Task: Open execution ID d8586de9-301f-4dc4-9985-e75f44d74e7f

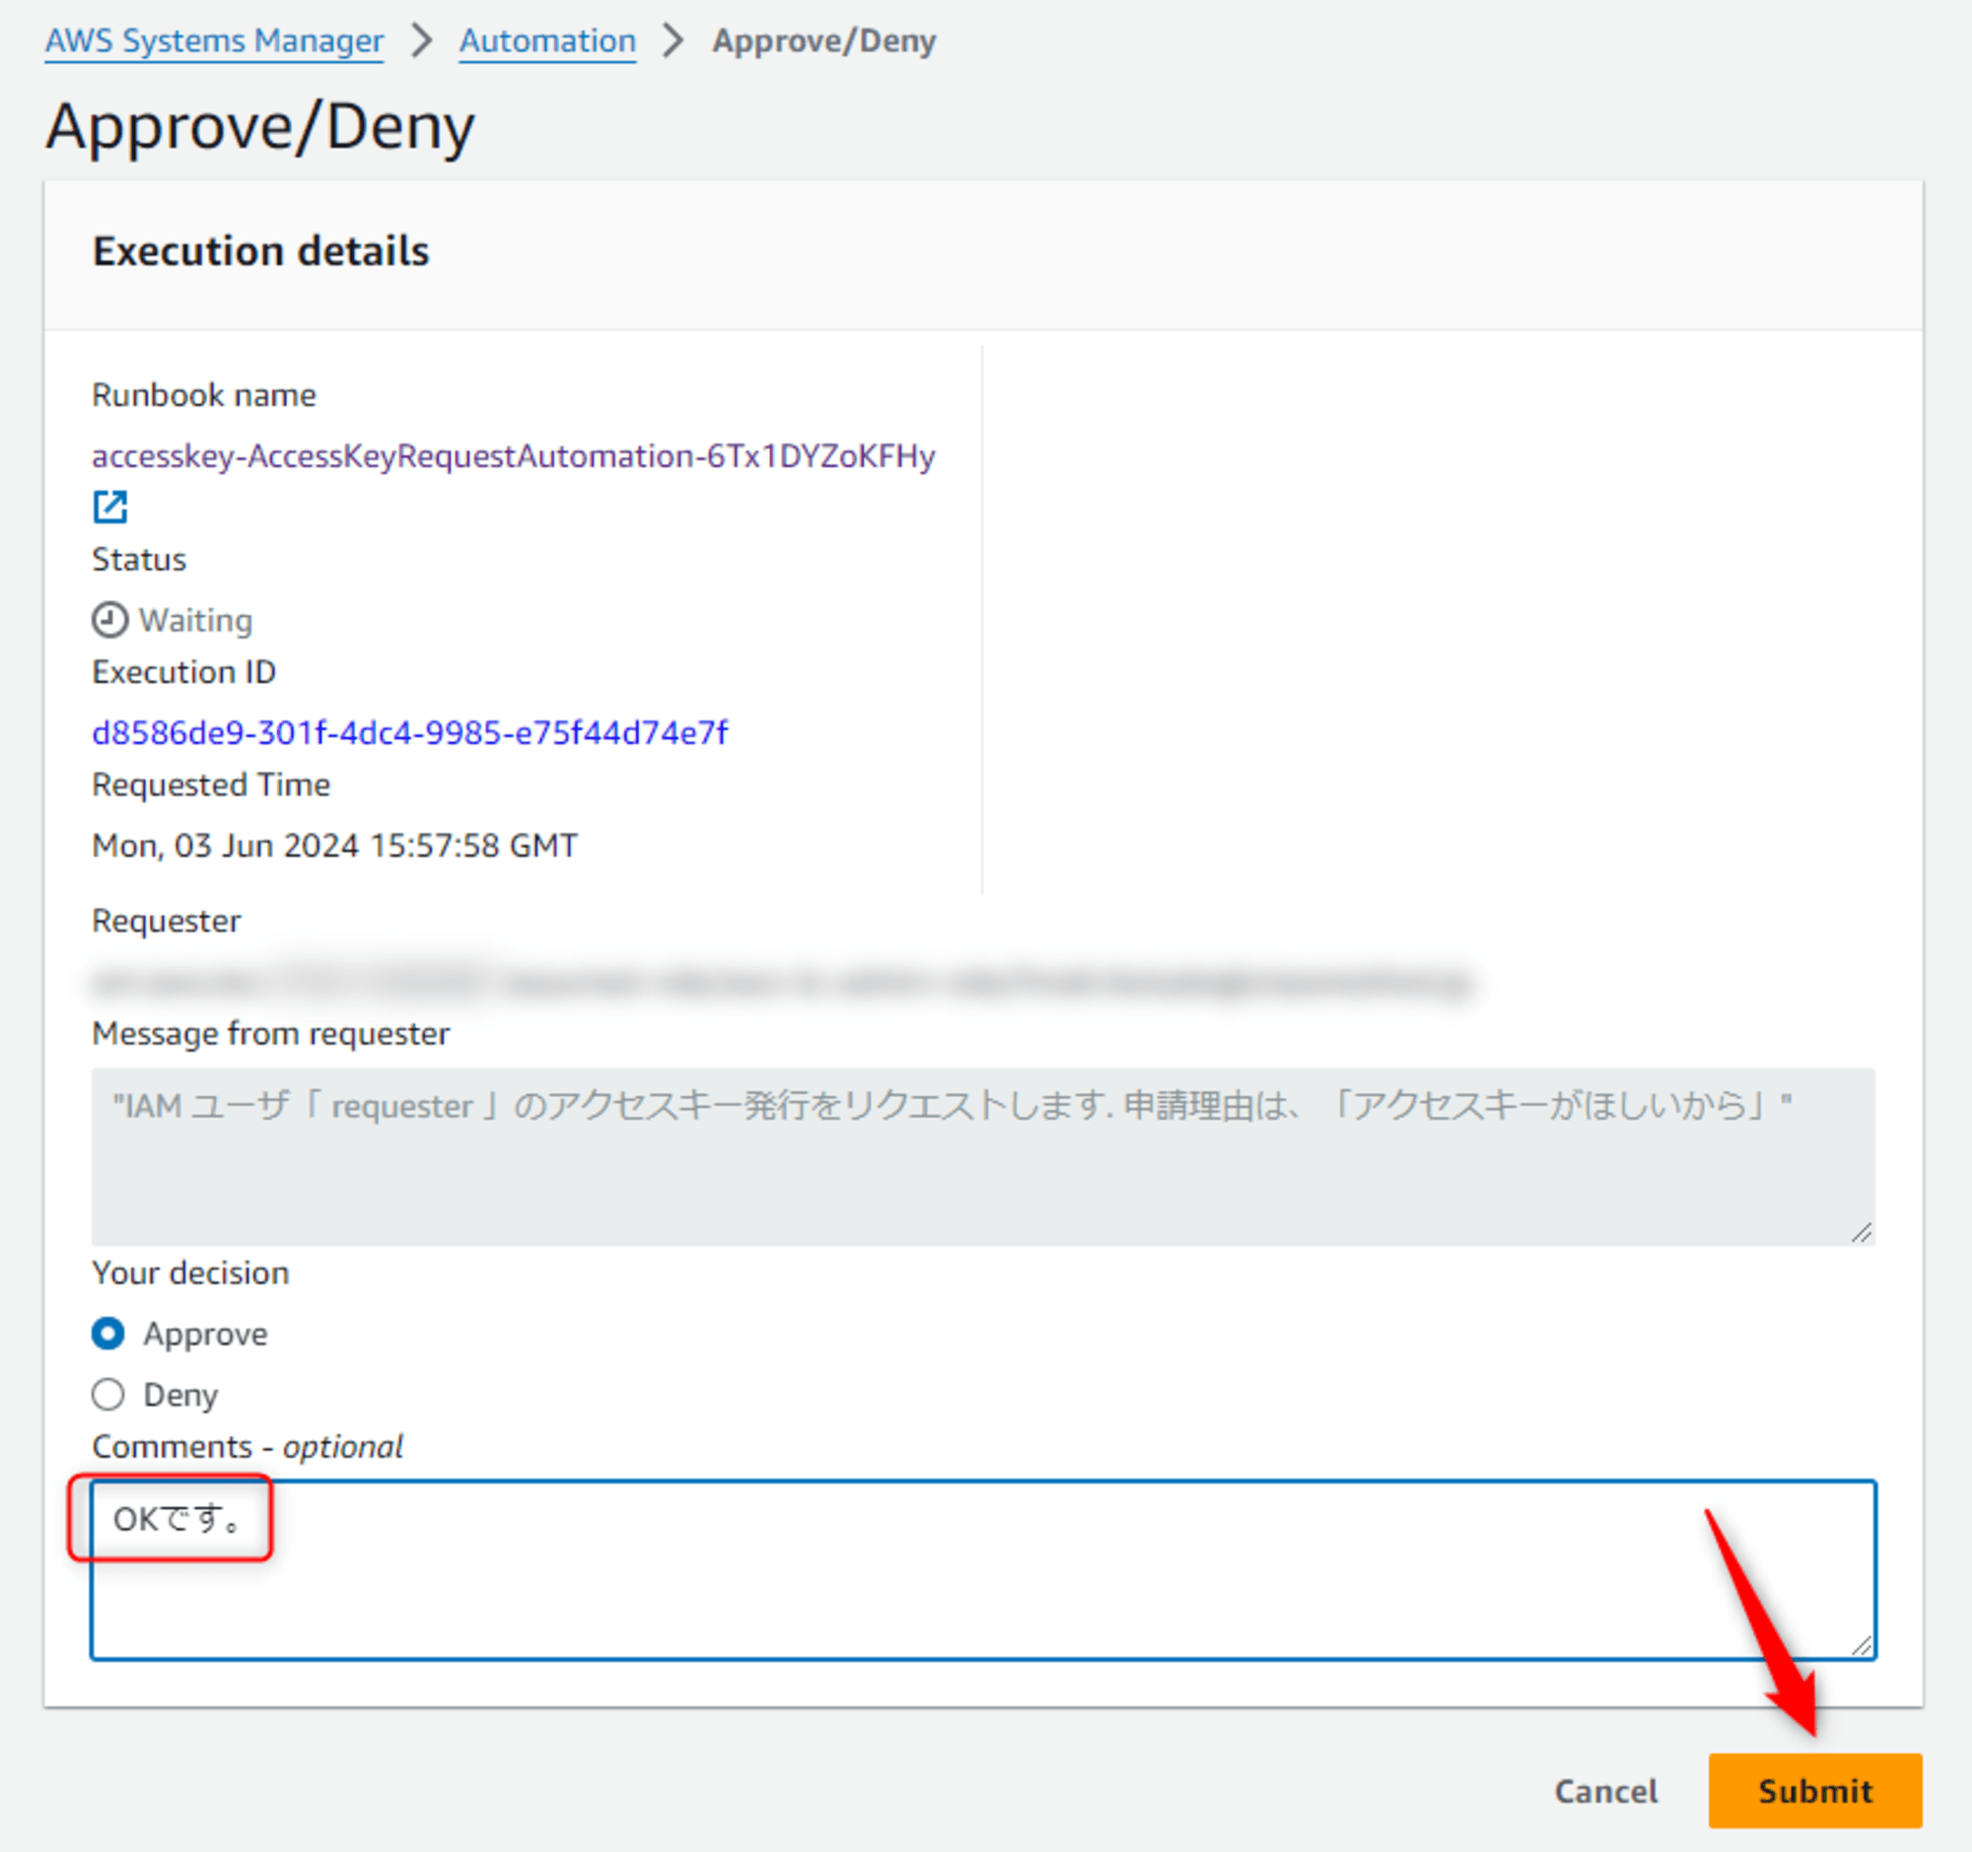Action: (409, 731)
